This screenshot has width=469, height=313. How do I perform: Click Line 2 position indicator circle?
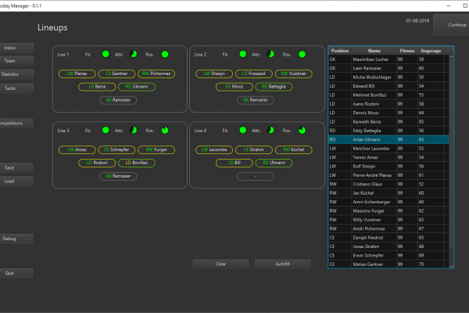click(x=303, y=54)
